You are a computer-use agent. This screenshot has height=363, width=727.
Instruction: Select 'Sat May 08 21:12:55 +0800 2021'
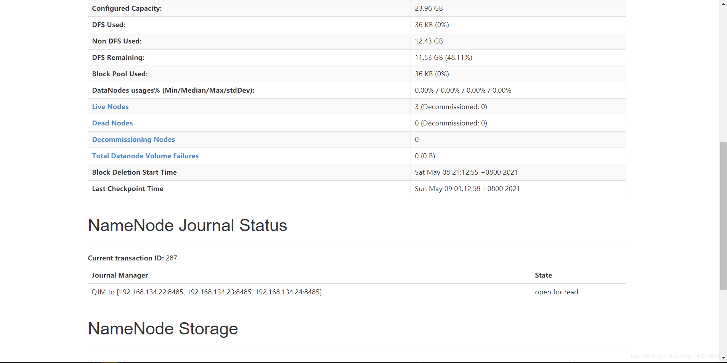(467, 172)
